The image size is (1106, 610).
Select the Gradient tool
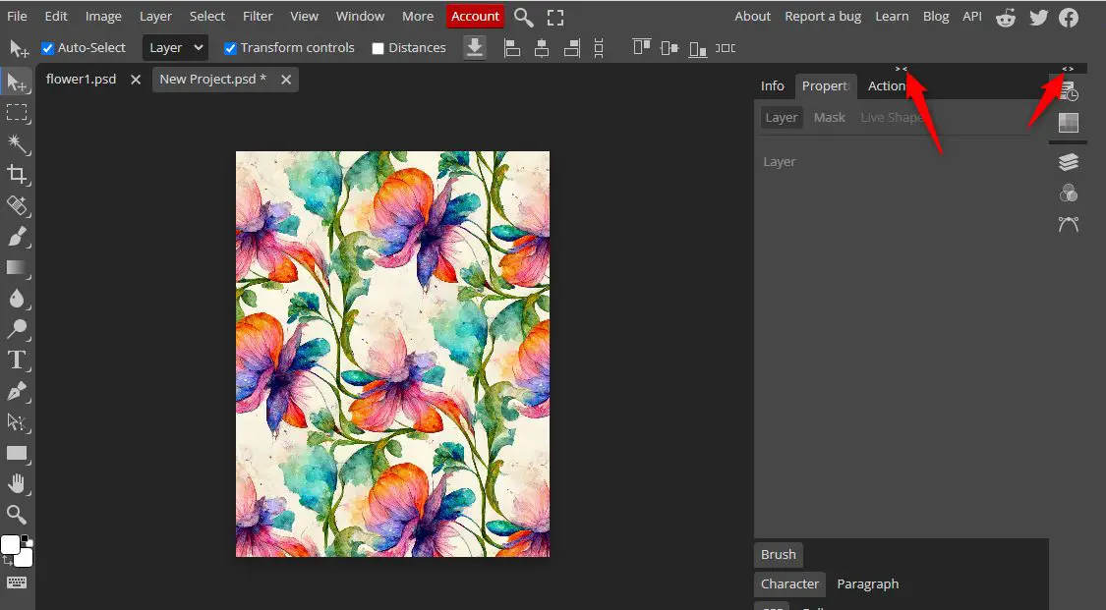point(17,267)
